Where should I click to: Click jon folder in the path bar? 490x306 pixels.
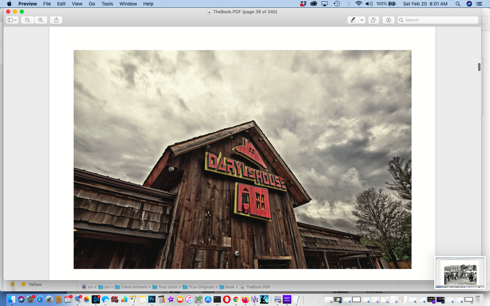click(104, 287)
